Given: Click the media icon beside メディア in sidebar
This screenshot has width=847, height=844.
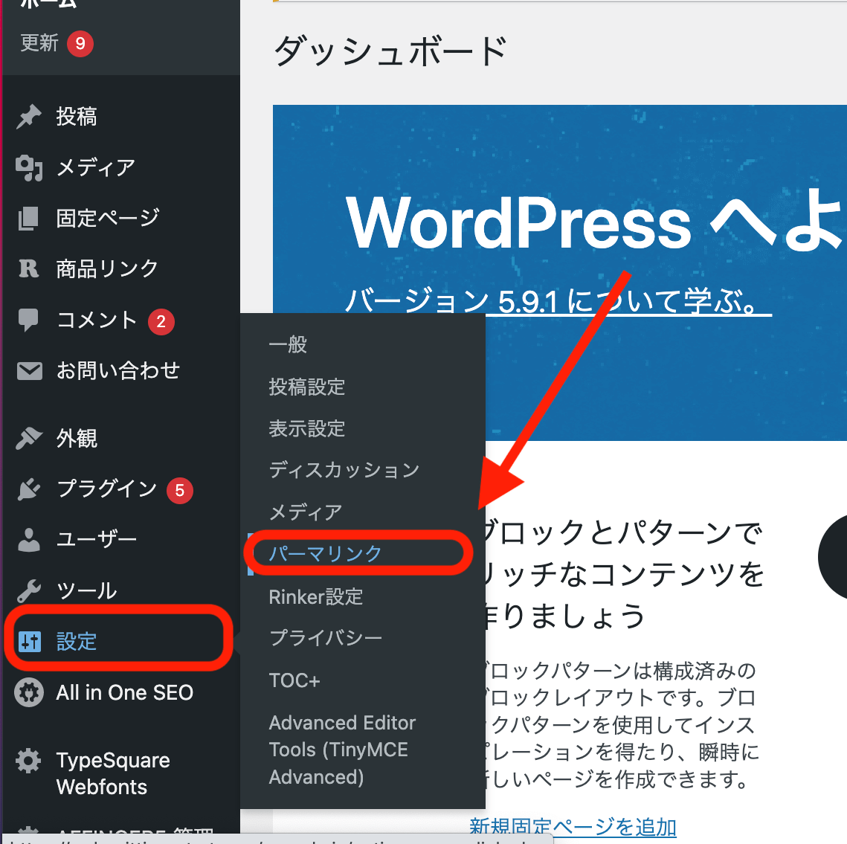Looking at the screenshot, I should pyautogui.click(x=28, y=167).
